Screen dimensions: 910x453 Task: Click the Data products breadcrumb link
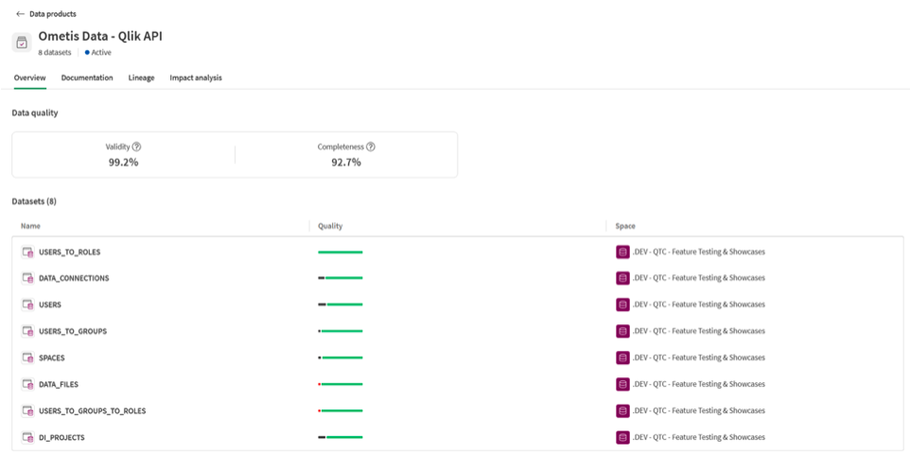click(x=53, y=14)
